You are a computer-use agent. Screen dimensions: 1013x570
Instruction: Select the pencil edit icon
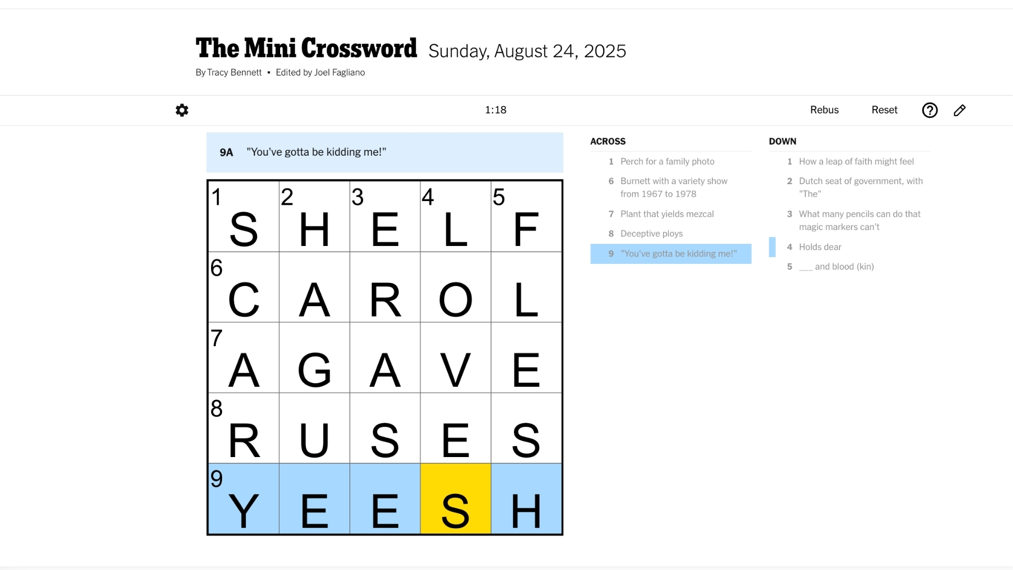click(960, 110)
